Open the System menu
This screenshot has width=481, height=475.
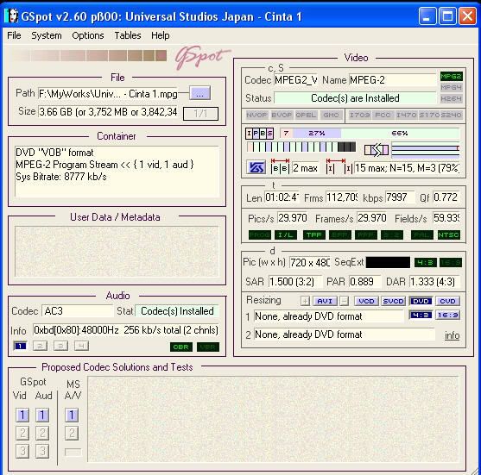47,35
